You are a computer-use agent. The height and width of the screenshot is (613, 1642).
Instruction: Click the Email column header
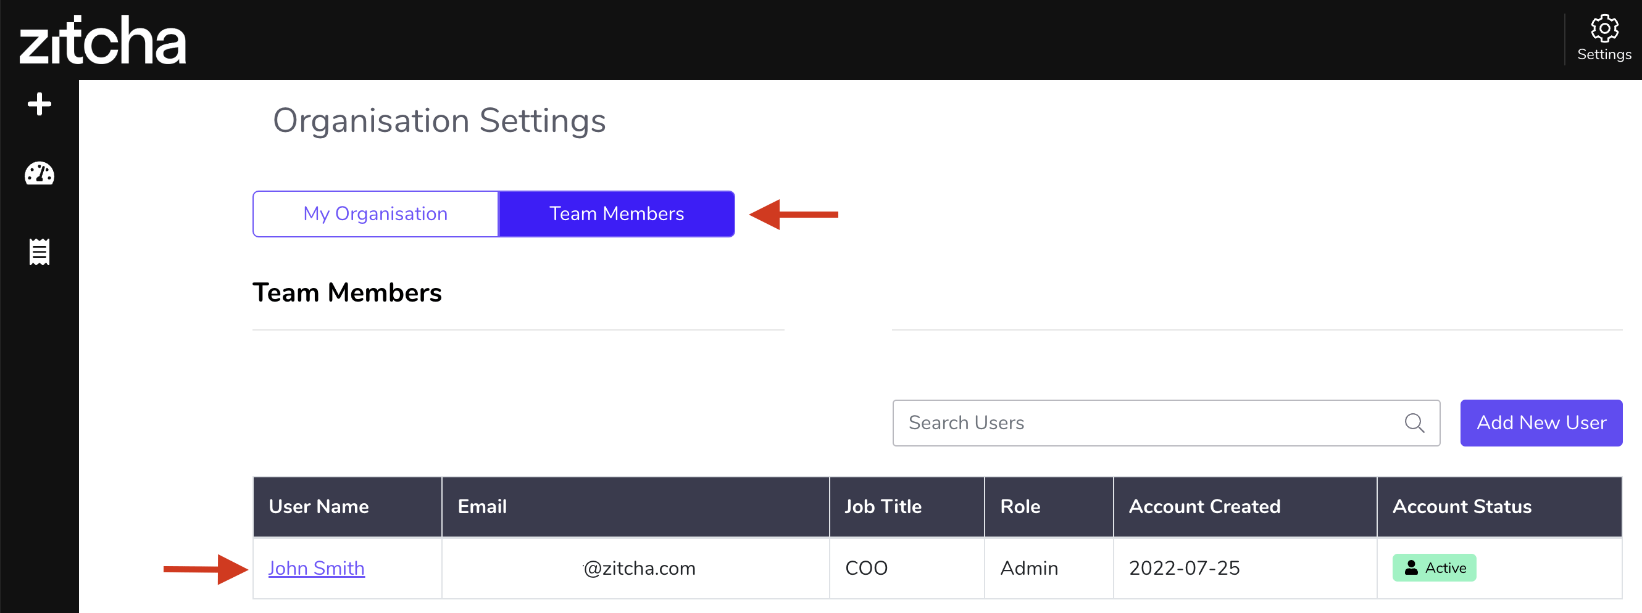point(482,506)
